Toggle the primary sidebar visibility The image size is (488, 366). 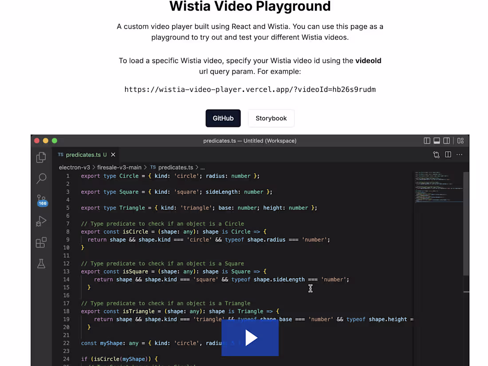pyautogui.click(x=427, y=141)
